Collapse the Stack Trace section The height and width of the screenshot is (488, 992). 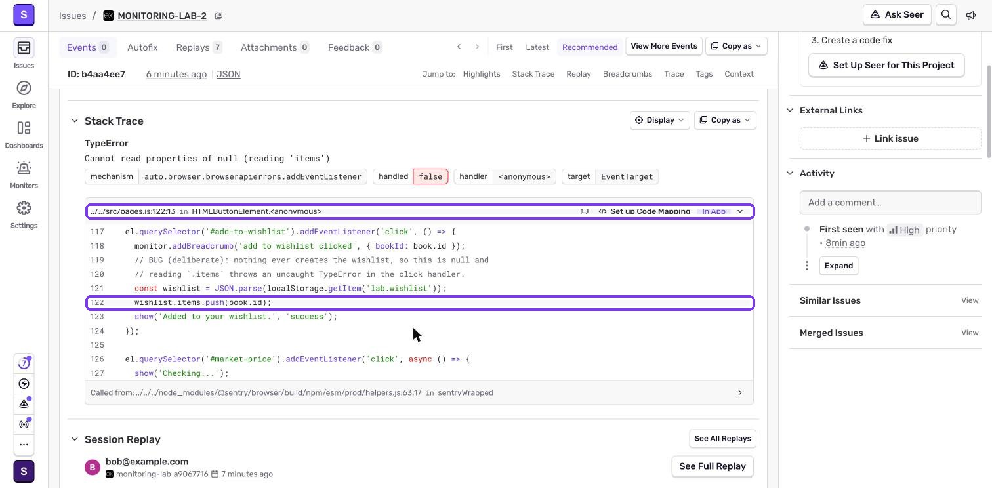75,121
